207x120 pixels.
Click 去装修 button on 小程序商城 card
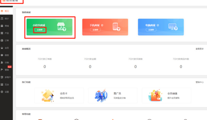40,30
